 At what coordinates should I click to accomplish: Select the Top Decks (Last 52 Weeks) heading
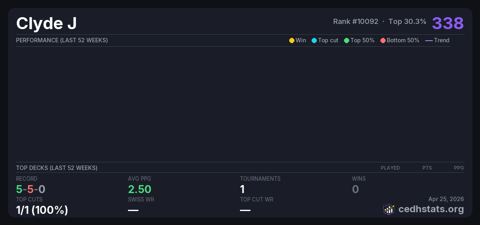tap(57, 168)
